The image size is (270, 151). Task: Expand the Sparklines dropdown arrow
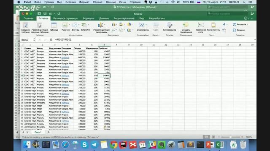coord(146,25)
